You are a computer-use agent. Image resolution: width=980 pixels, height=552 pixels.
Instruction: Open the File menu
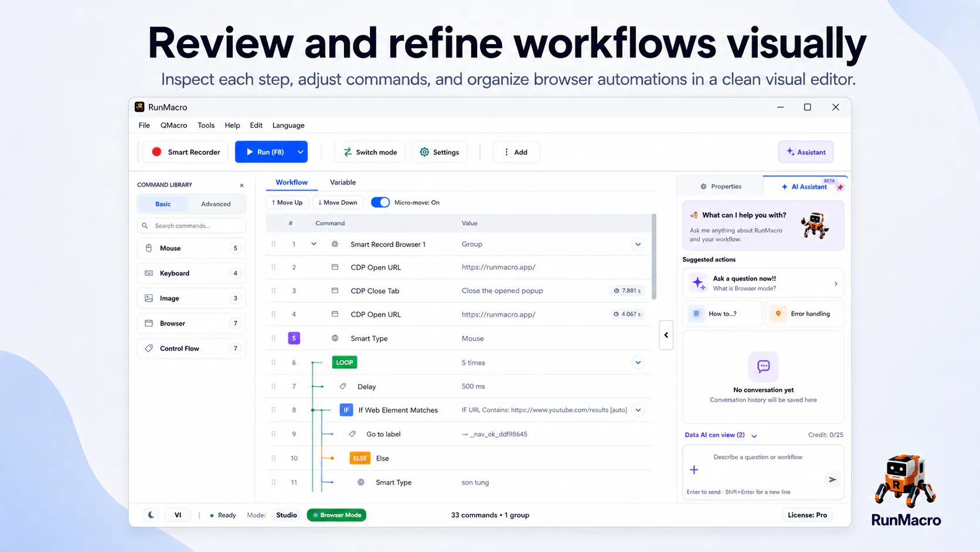pyautogui.click(x=144, y=126)
